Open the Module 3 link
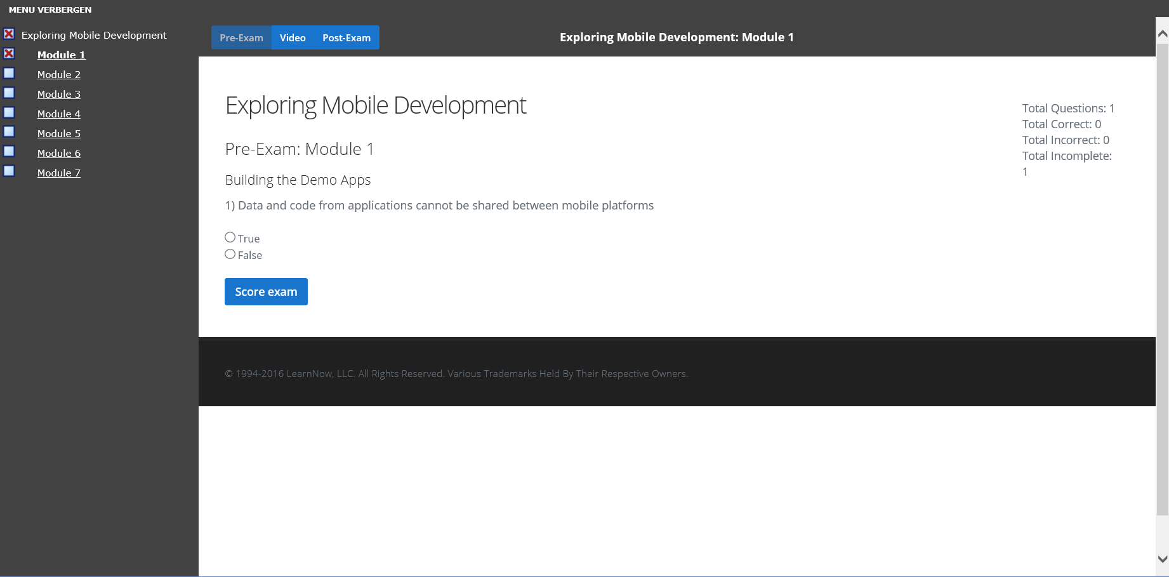 click(59, 95)
